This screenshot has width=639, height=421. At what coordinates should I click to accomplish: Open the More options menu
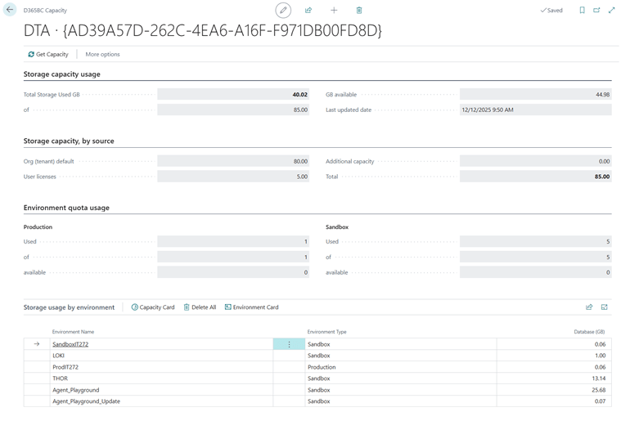pyautogui.click(x=102, y=54)
